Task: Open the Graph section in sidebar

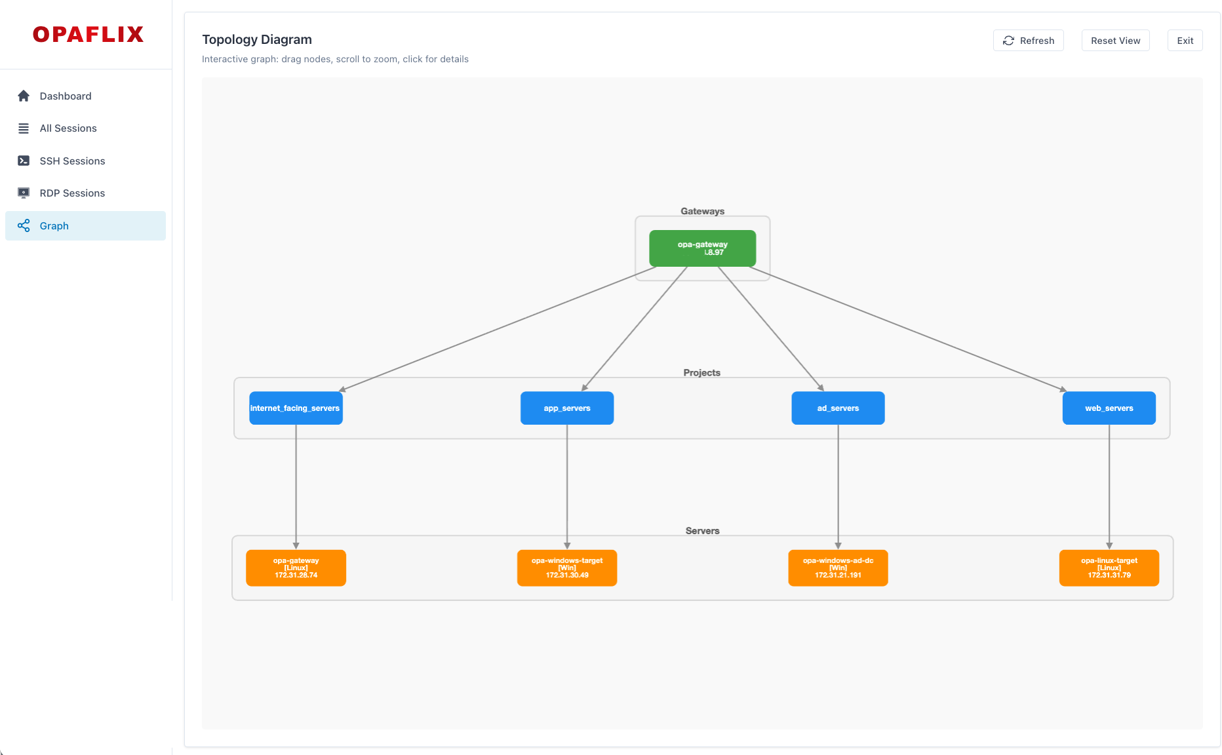Action: [53, 225]
